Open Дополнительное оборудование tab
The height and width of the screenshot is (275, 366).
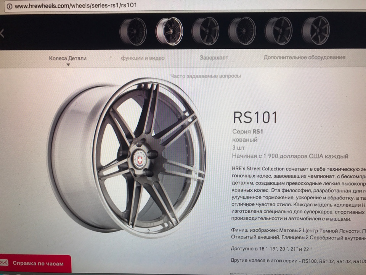point(304,57)
